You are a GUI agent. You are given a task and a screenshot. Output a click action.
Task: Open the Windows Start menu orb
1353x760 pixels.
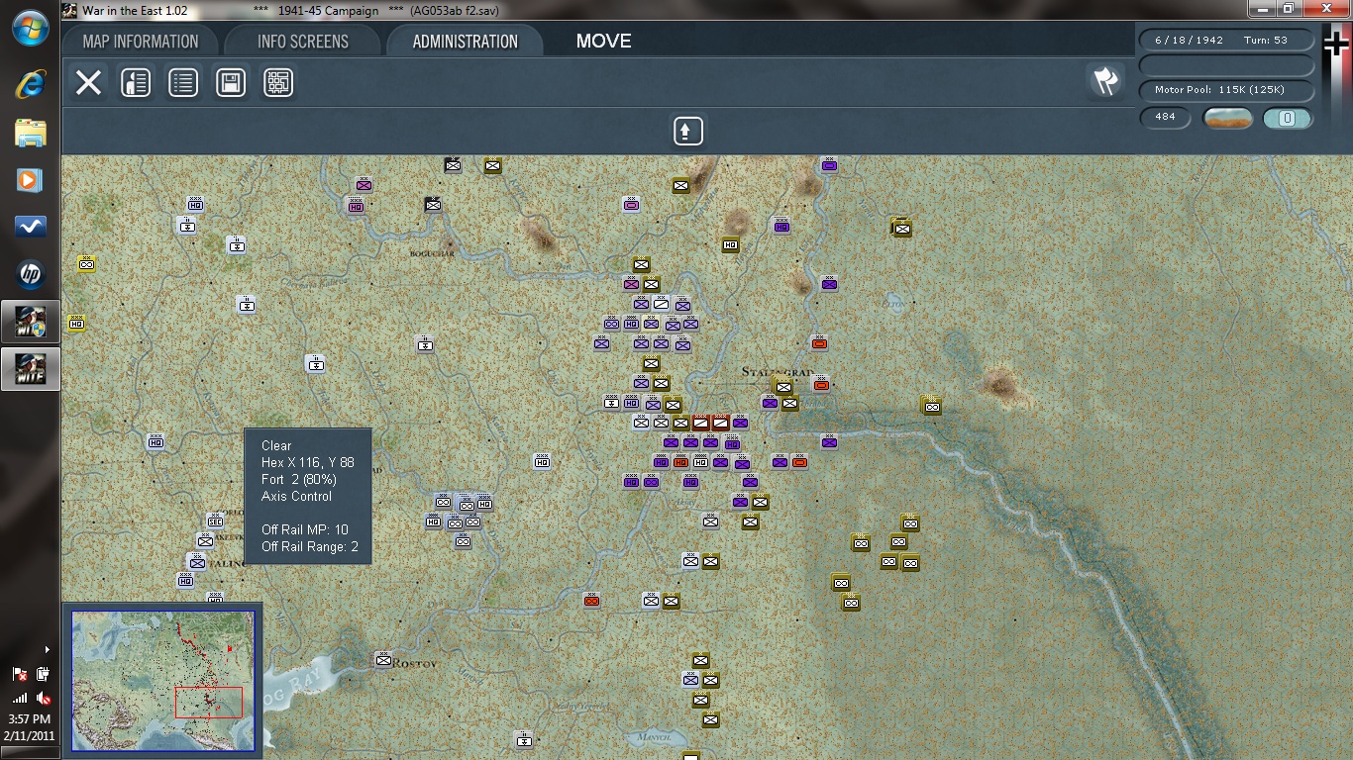(30, 28)
